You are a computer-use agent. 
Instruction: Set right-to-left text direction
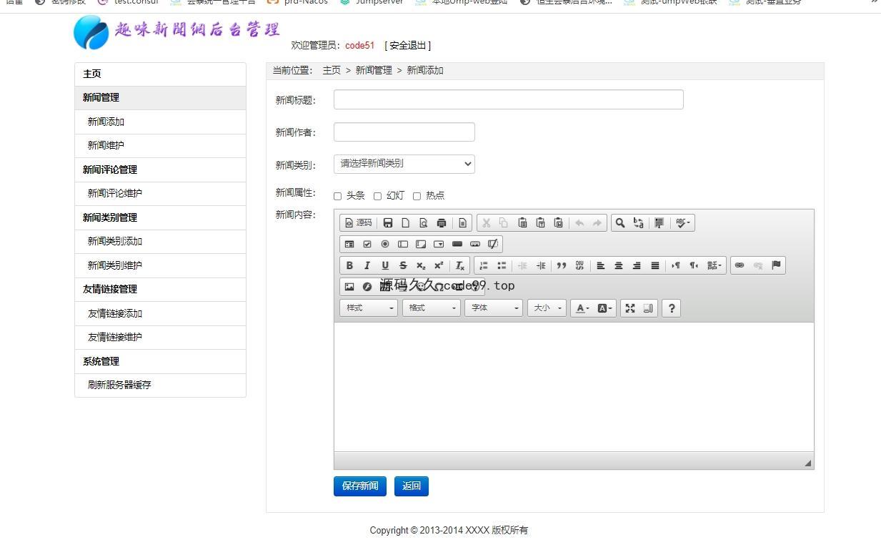(x=694, y=266)
